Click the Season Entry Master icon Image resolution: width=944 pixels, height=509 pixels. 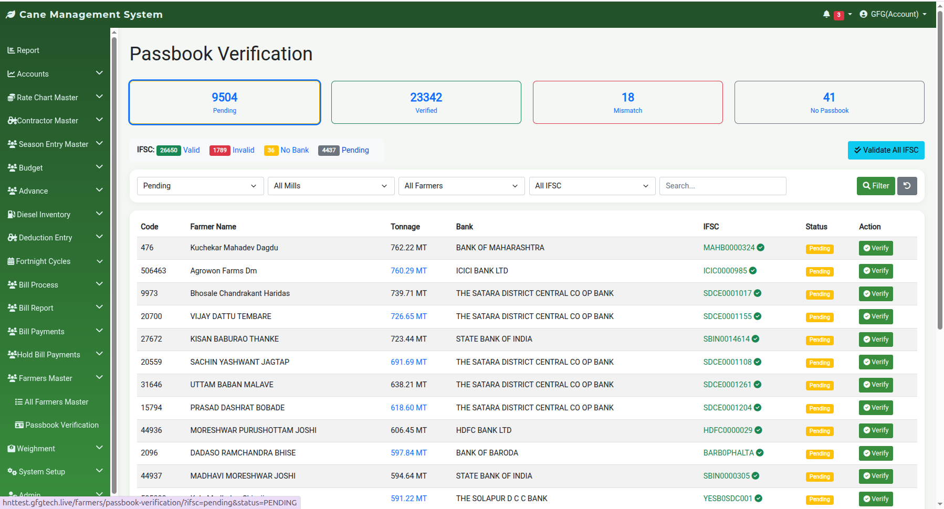pyautogui.click(x=12, y=144)
